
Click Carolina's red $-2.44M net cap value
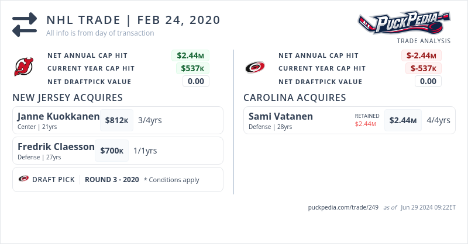(x=421, y=55)
